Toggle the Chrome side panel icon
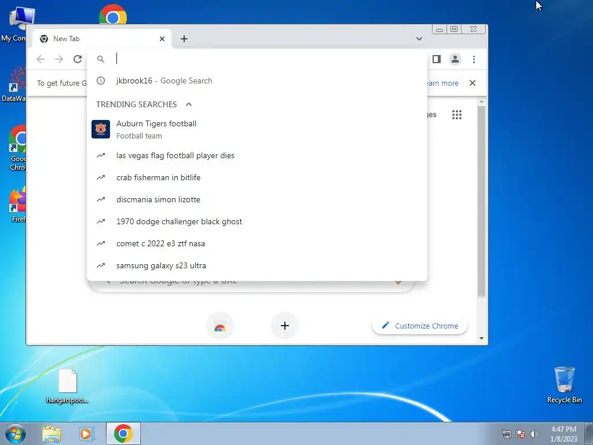593x445 pixels. click(x=437, y=59)
